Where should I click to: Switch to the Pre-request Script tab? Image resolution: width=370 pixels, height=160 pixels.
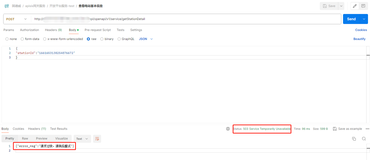click(x=98, y=30)
